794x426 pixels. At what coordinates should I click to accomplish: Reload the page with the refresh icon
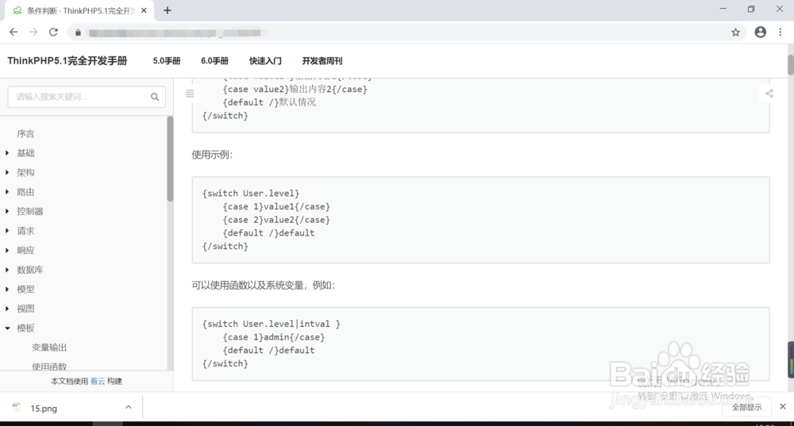click(x=53, y=33)
